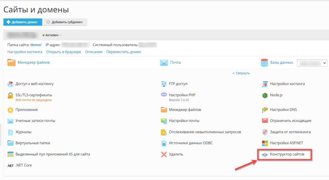This screenshot has width=329, height=180.
Task: Click the Открыть в браузере link
Action: coord(64,52)
